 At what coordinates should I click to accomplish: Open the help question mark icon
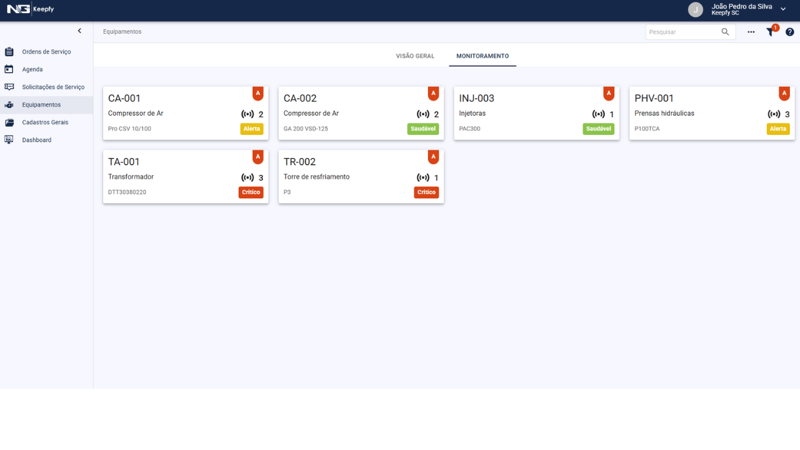[790, 32]
